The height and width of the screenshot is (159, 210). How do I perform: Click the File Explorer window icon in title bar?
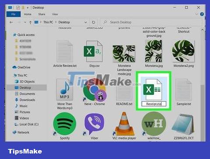pos(10,7)
